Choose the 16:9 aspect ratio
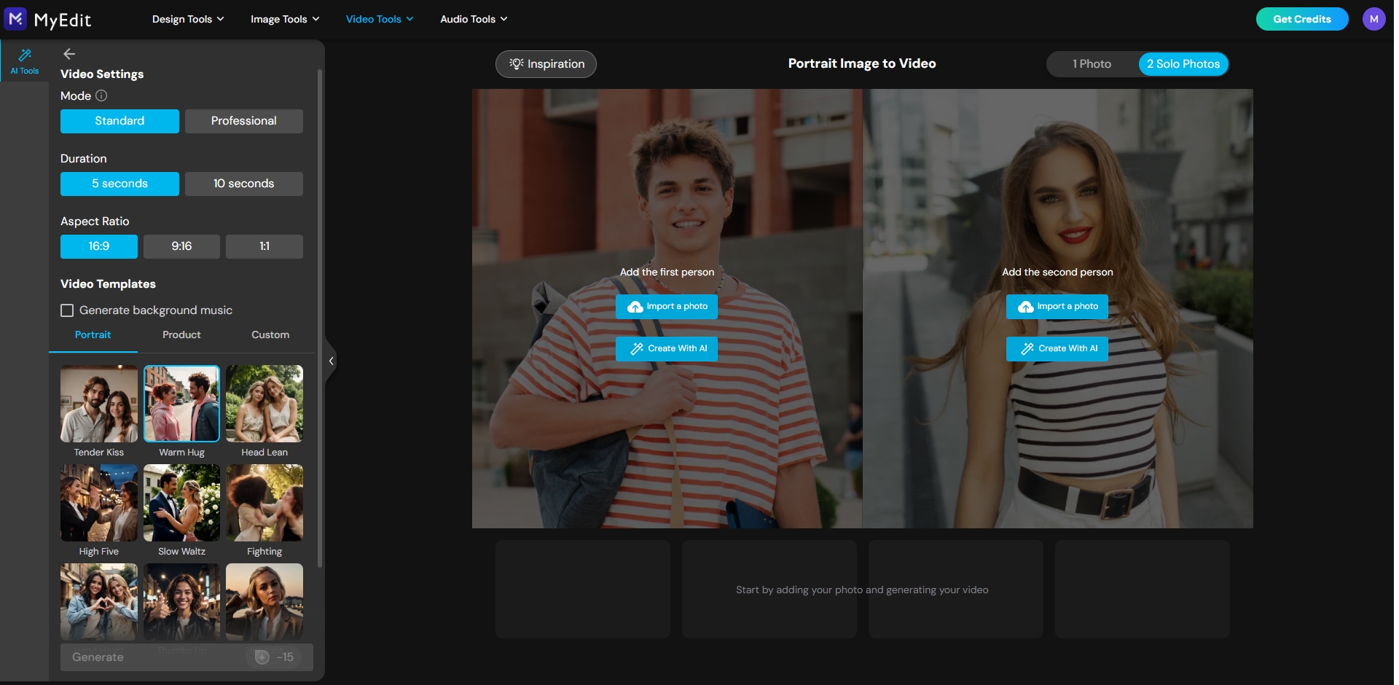Viewport: 1399px width, 685px height. pos(99,246)
